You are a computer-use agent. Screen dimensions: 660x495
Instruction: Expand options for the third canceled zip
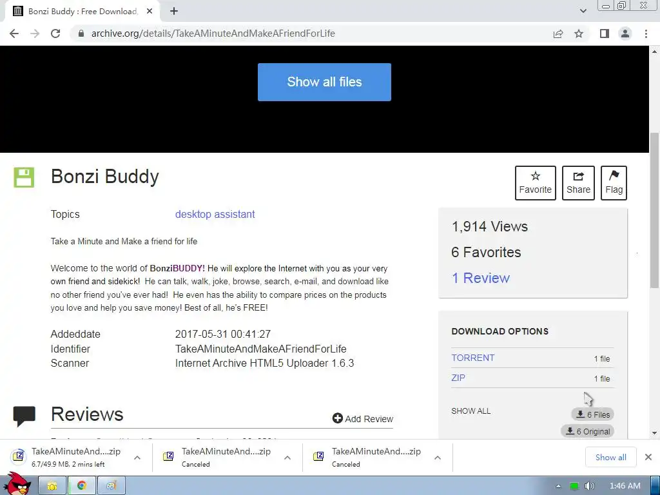(438, 458)
